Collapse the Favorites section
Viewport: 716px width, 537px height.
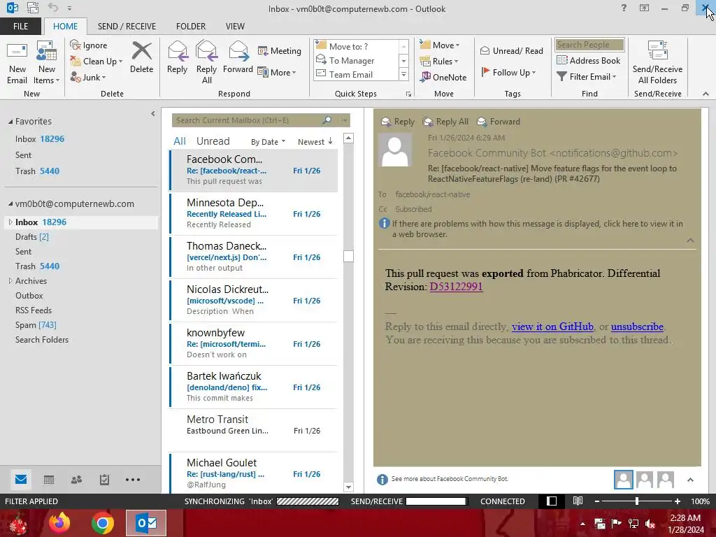pos(10,122)
